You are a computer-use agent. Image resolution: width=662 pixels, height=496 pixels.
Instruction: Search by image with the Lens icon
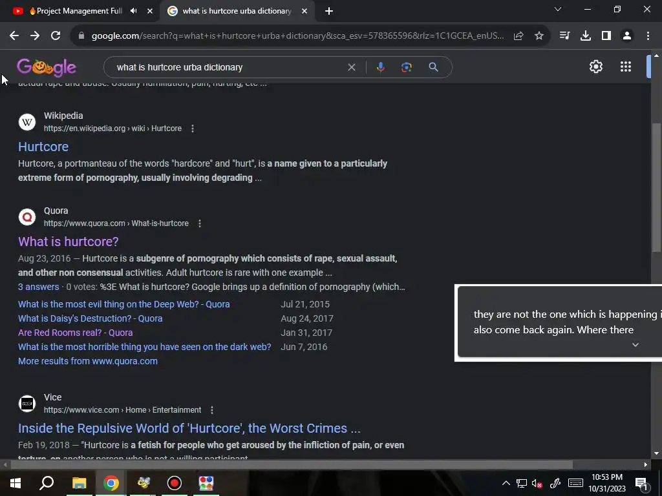pos(406,67)
